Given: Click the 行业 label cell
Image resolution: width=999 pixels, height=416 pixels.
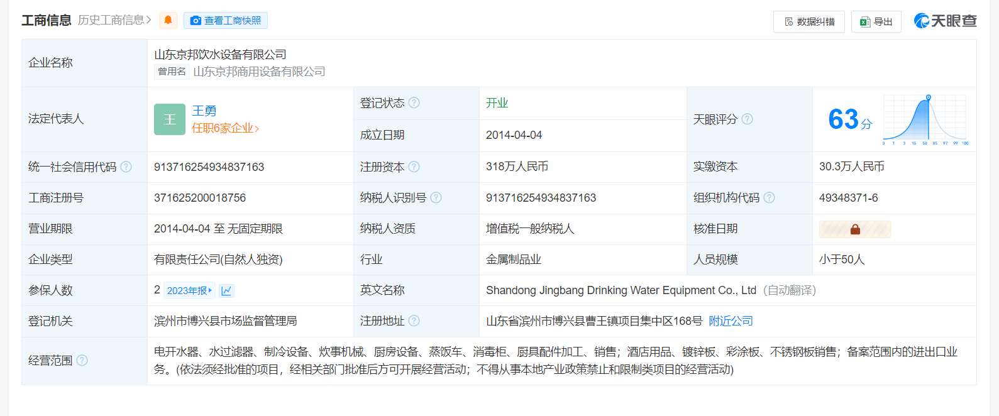Looking at the screenshot, I should tap(416, 260).
